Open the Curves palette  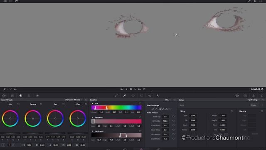point(116,95)
